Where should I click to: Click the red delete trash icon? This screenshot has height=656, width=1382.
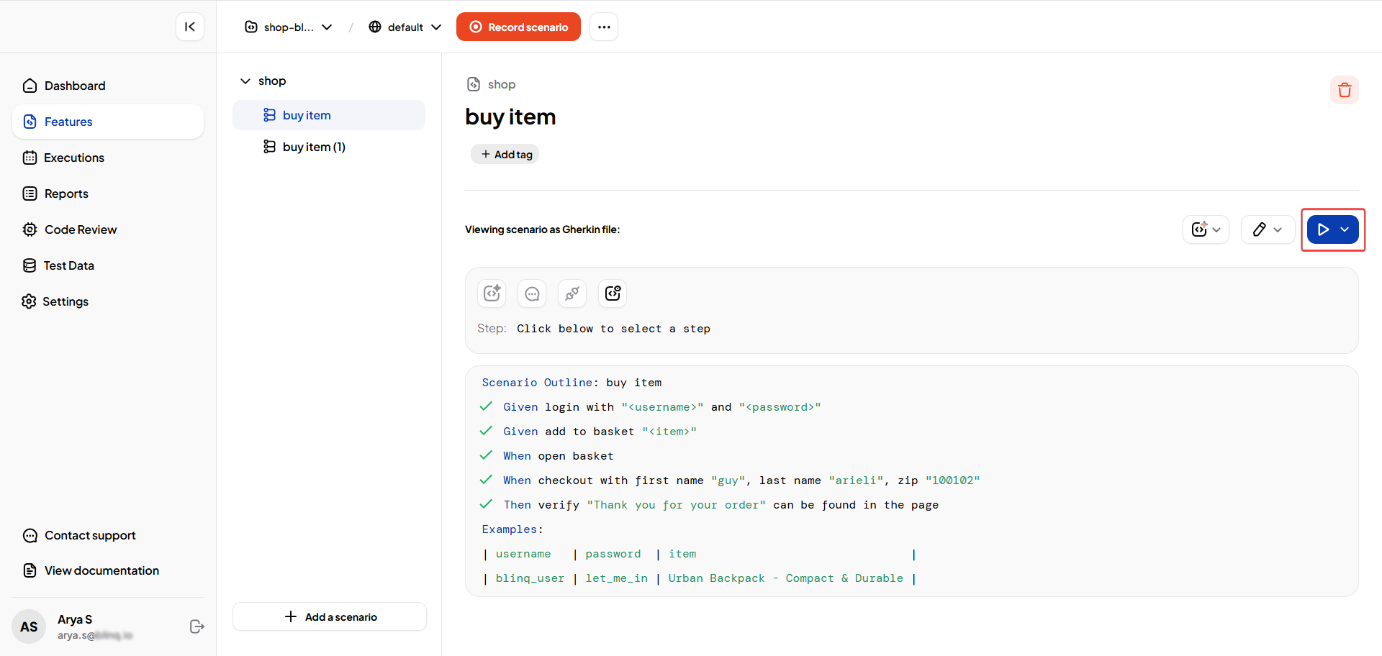[x=1344, y=90]
